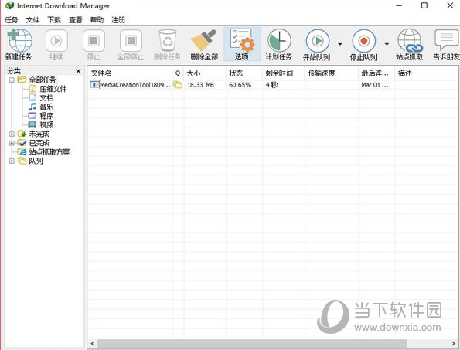Click the IDM title bar app icon
The height and width of the screenshot is (350, 460).
coord(9,5)
